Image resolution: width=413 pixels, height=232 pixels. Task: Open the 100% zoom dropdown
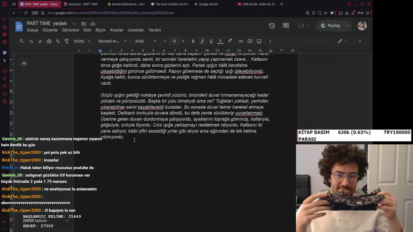tap(82, 41)
